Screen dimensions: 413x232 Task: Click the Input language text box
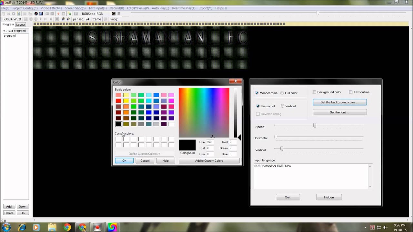tap(311, 176)
